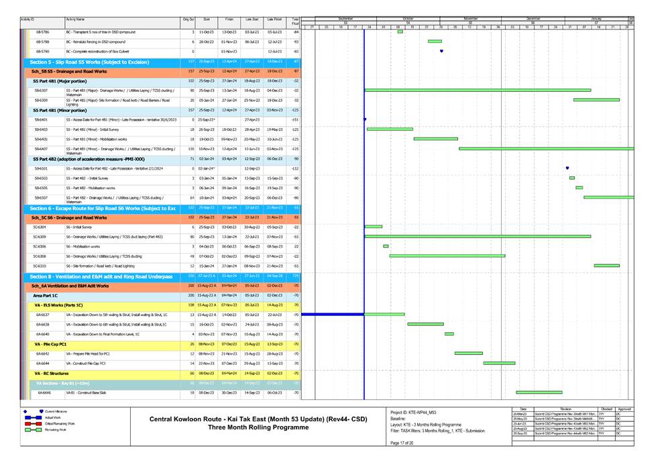Click milestone marker for Box Culvert reconstruction
The width and height of the screenshot is (672, 475).
(441, 51)
